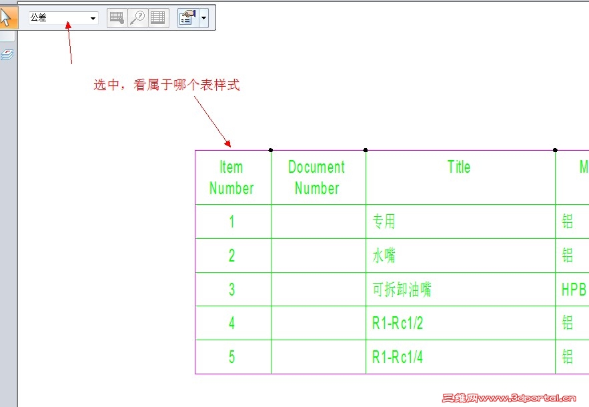Click item number 4 cell

(x=233, y=323)
